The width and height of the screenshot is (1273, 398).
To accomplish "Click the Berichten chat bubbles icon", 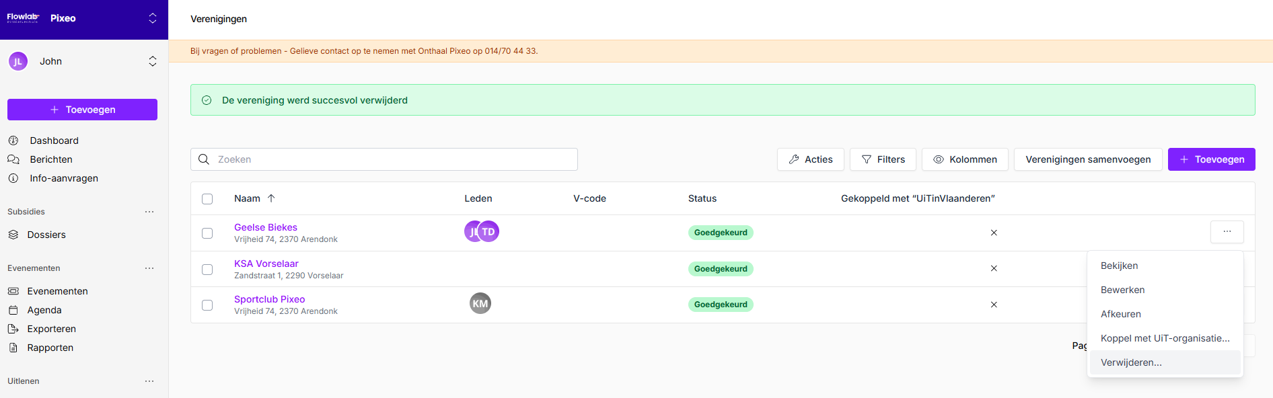I will (13, 159).
